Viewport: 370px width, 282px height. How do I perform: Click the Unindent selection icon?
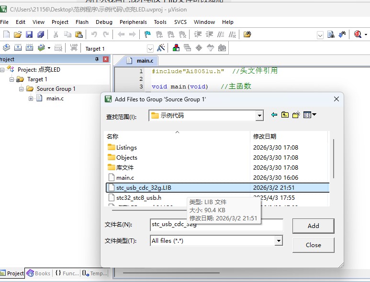[209, 34]
